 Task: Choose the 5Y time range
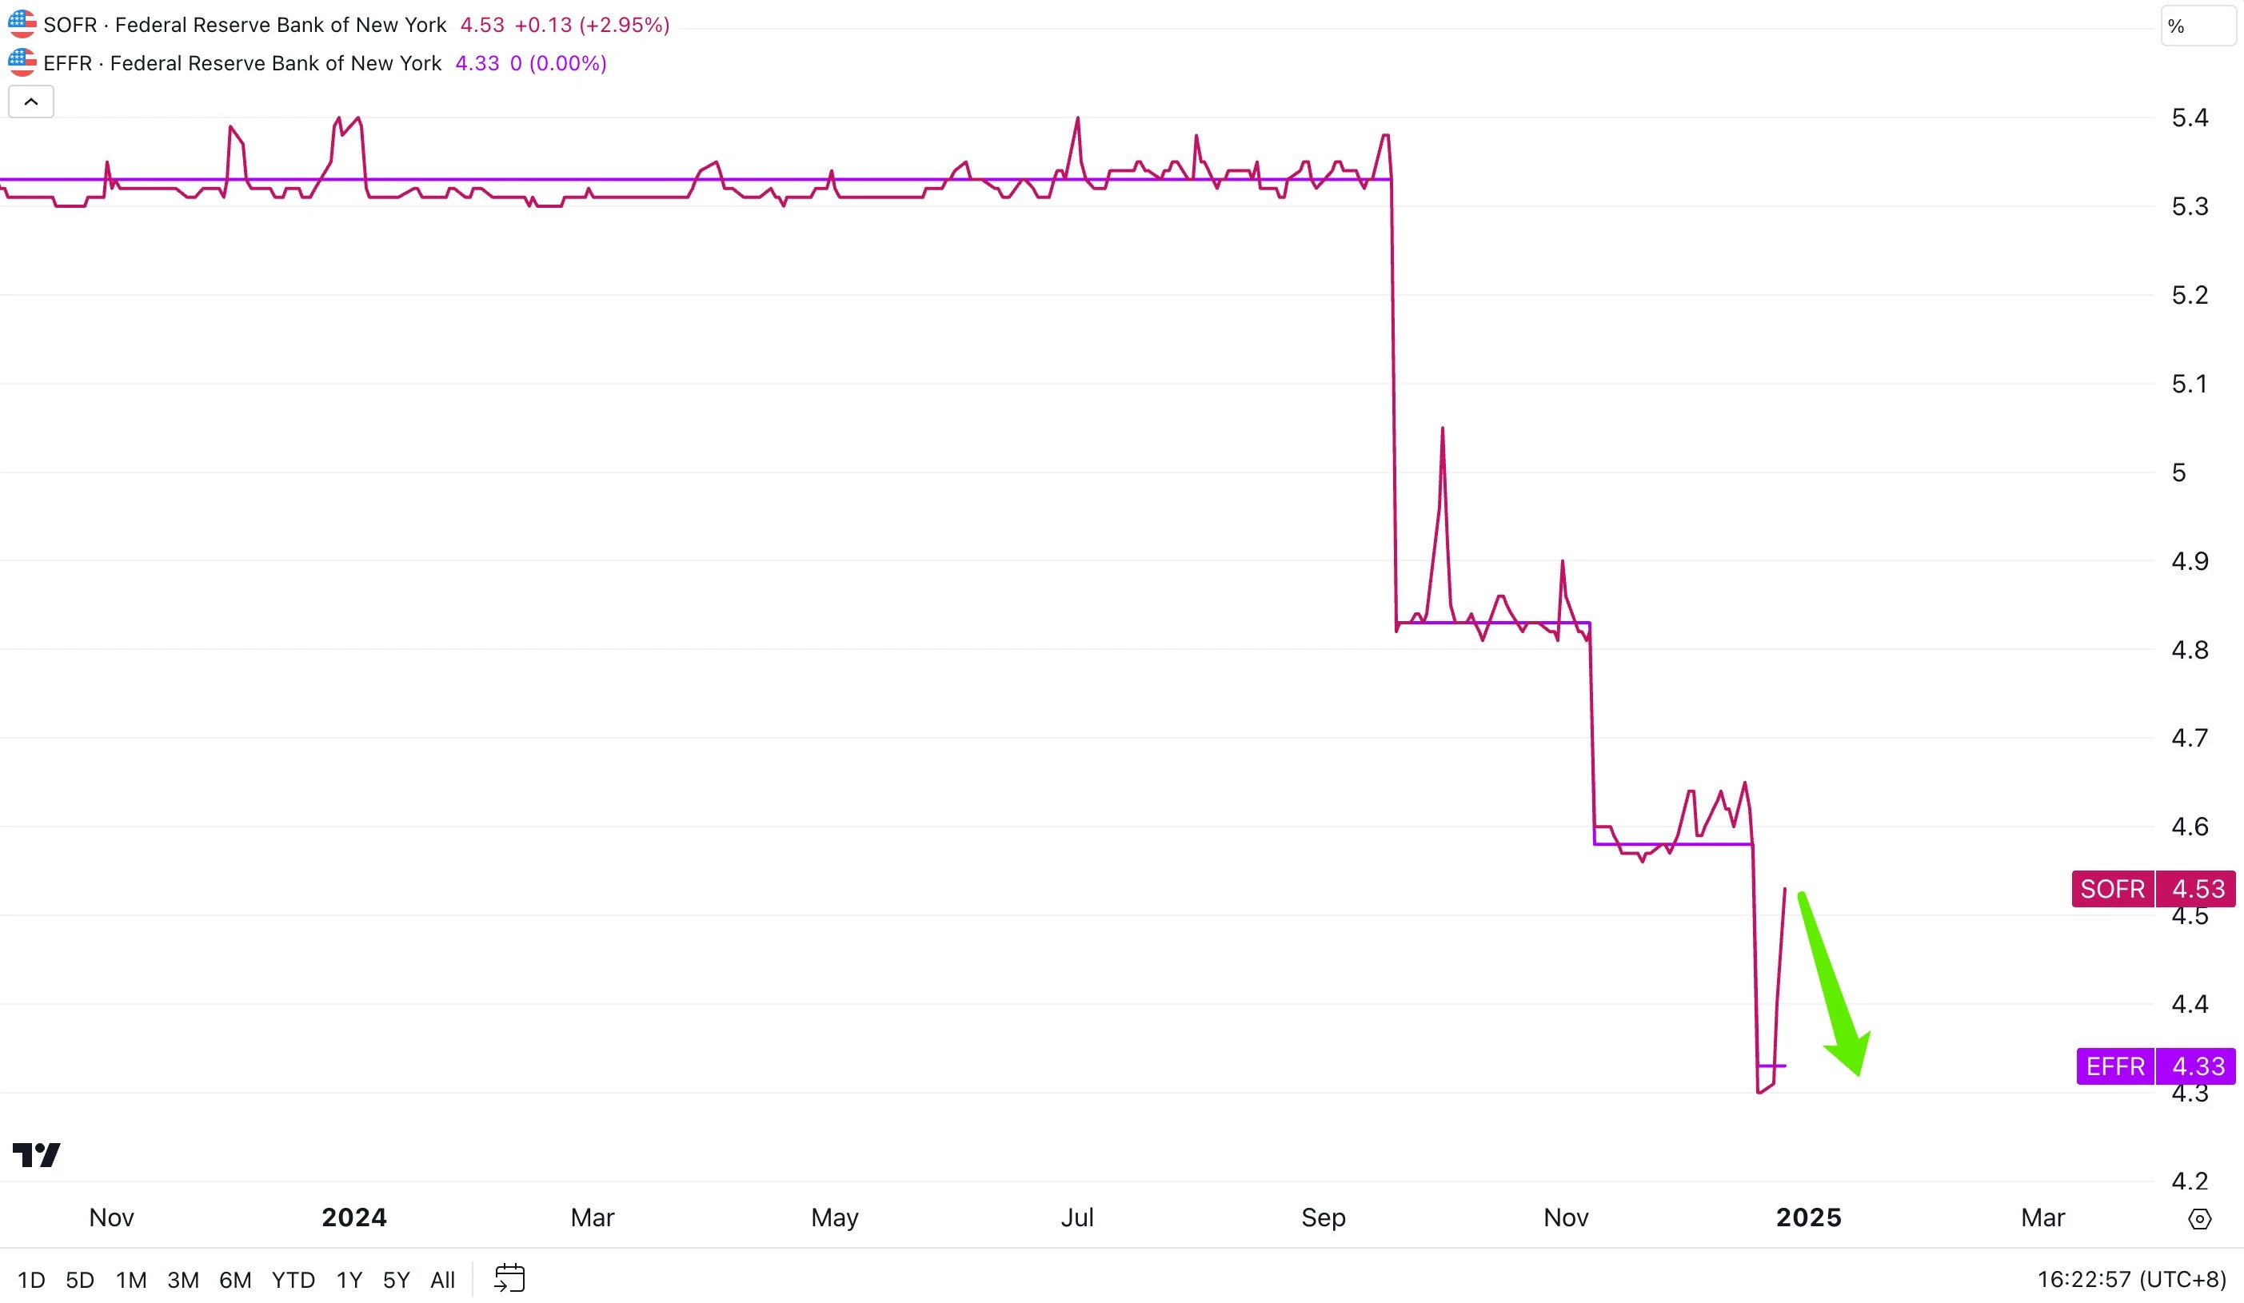397,1280
